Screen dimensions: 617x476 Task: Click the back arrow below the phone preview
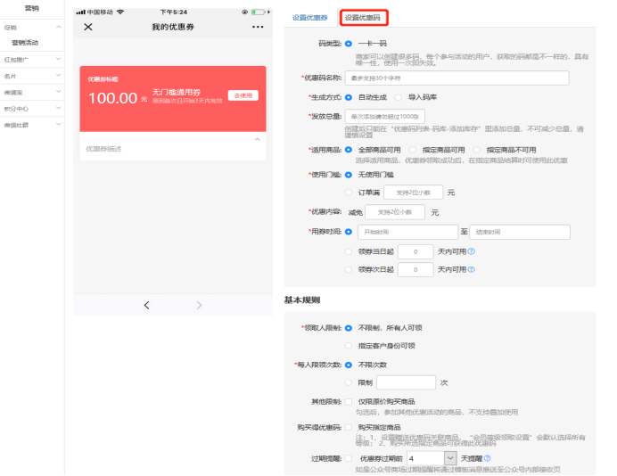[147, 305]
